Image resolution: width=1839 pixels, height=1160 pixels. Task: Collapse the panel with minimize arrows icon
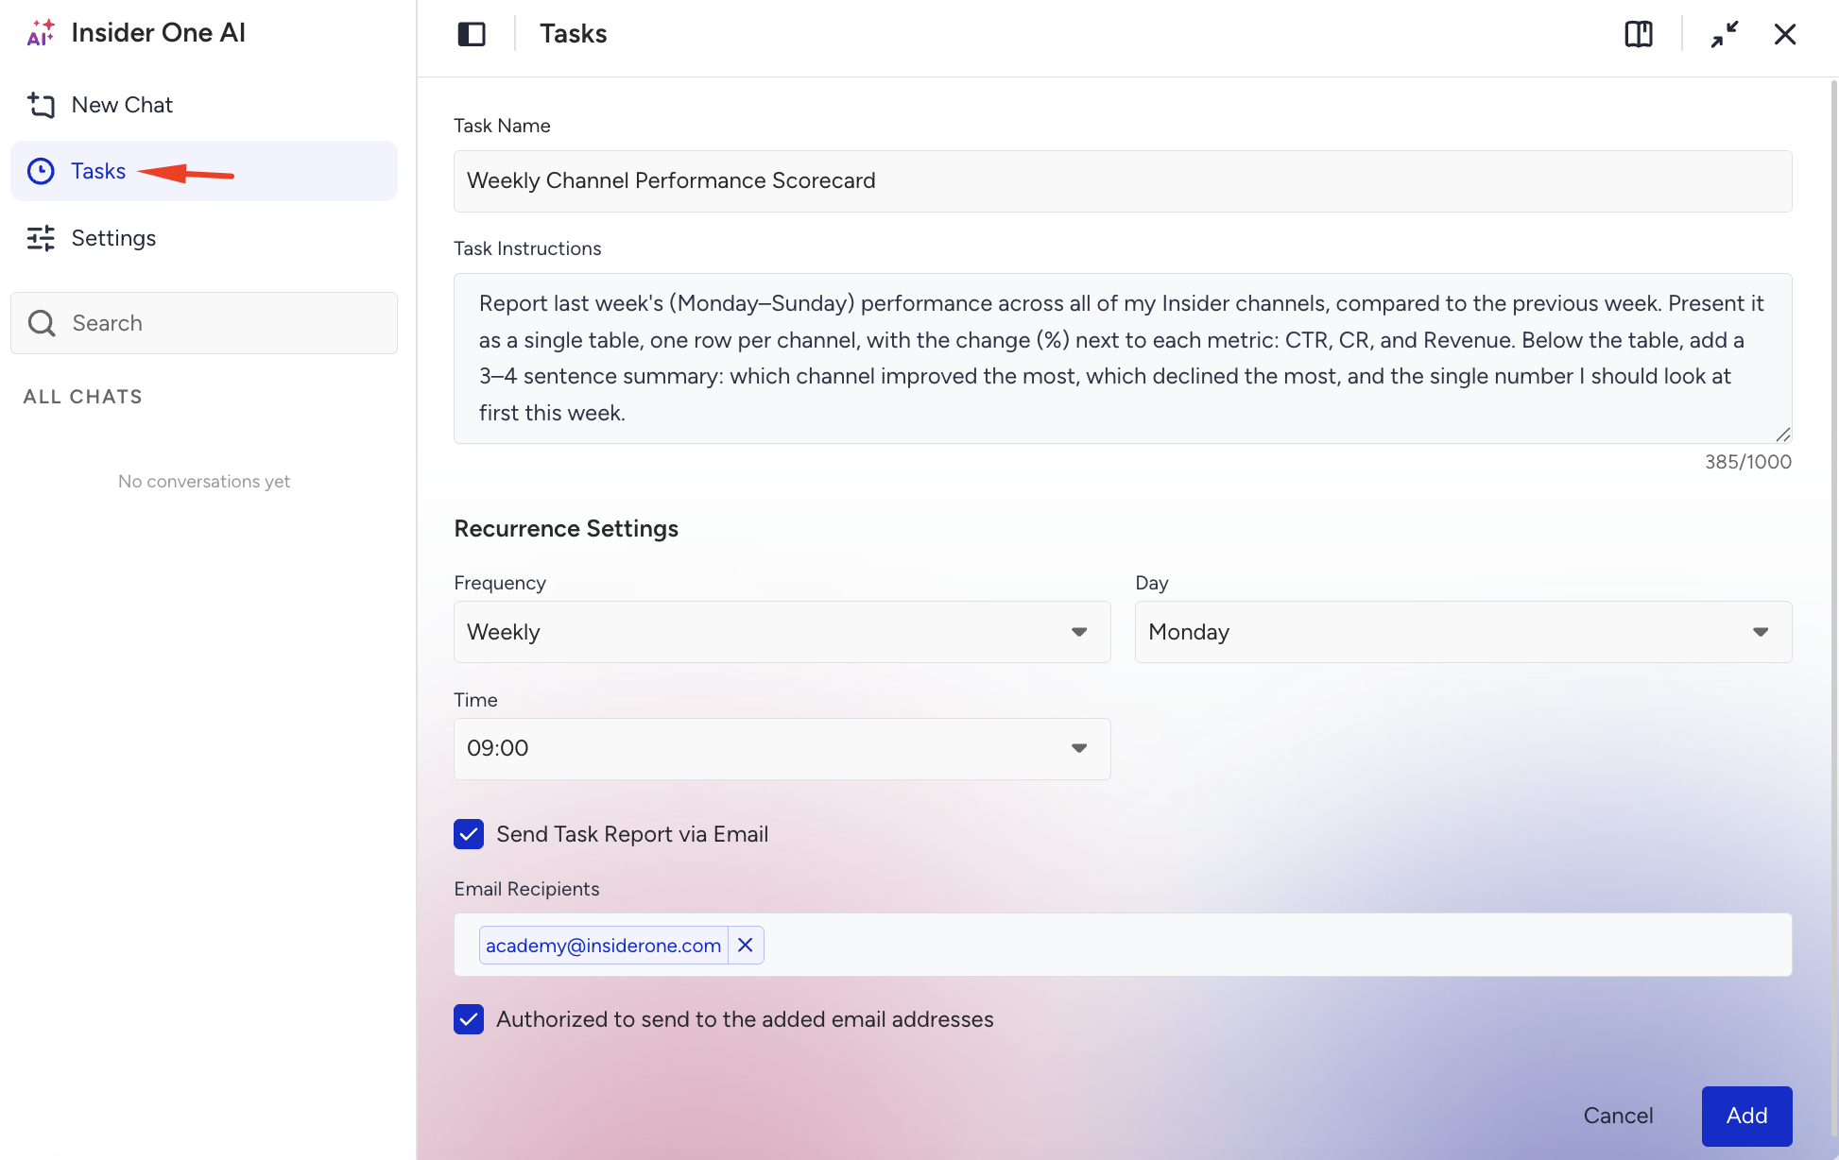[1725, 34]
